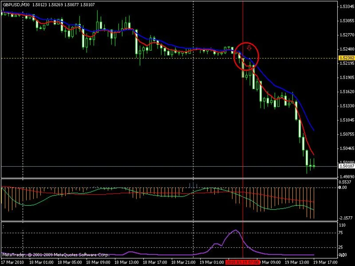355x266 pixels.
Task: Click the 18 Mar 21:00 time label
Action: (183, 262)
